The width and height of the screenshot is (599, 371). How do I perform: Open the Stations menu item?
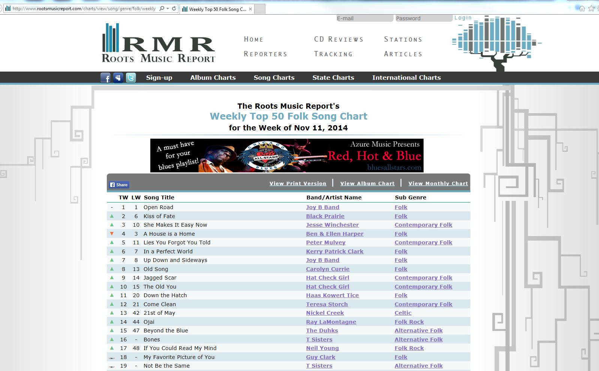(403, 39)
